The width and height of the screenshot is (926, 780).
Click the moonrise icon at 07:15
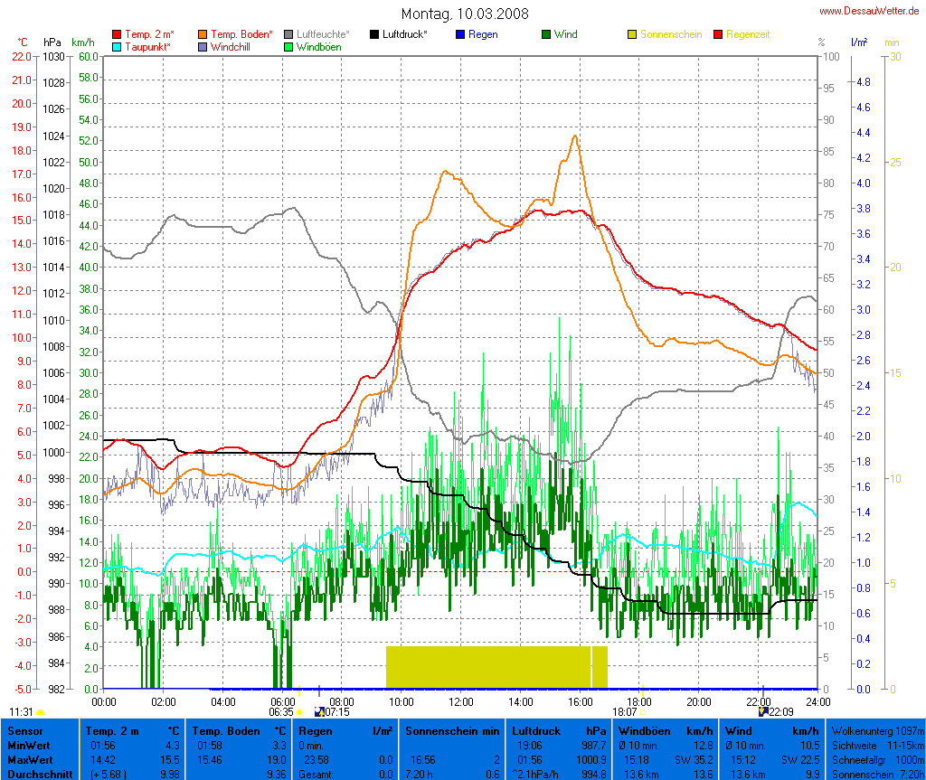tap(318, 711)
